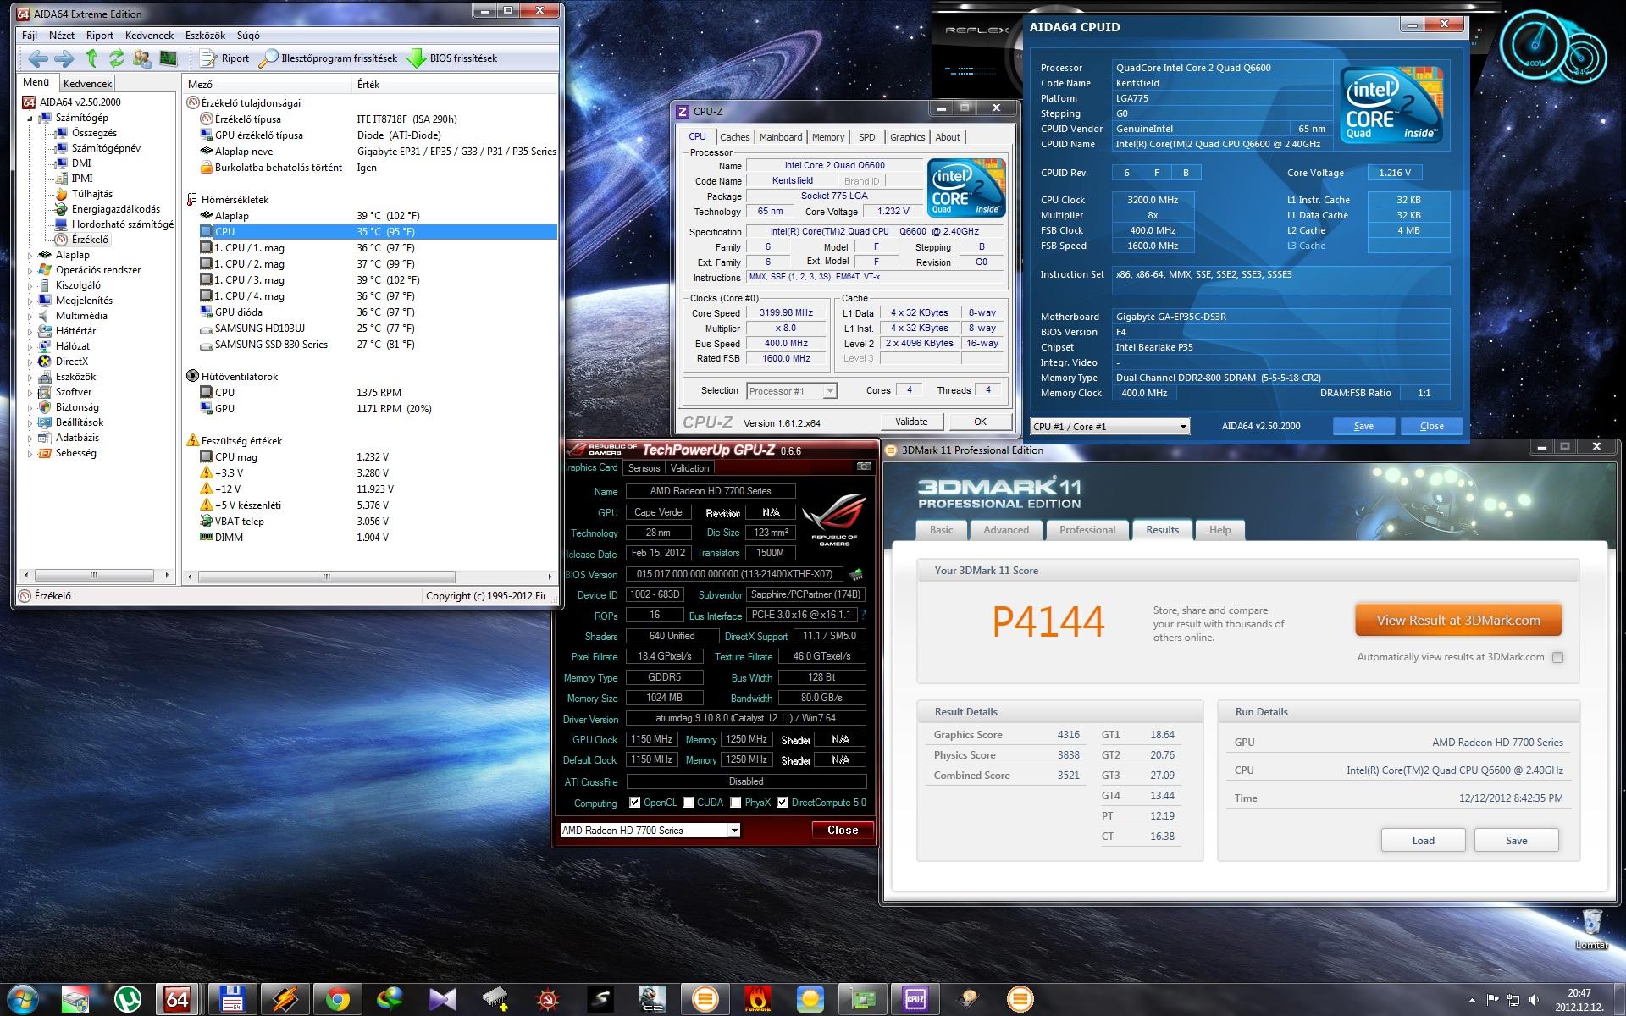
Task: Open Illesztőprogram frissítések in AIDA64 toolbar
Action: [328, 58]
